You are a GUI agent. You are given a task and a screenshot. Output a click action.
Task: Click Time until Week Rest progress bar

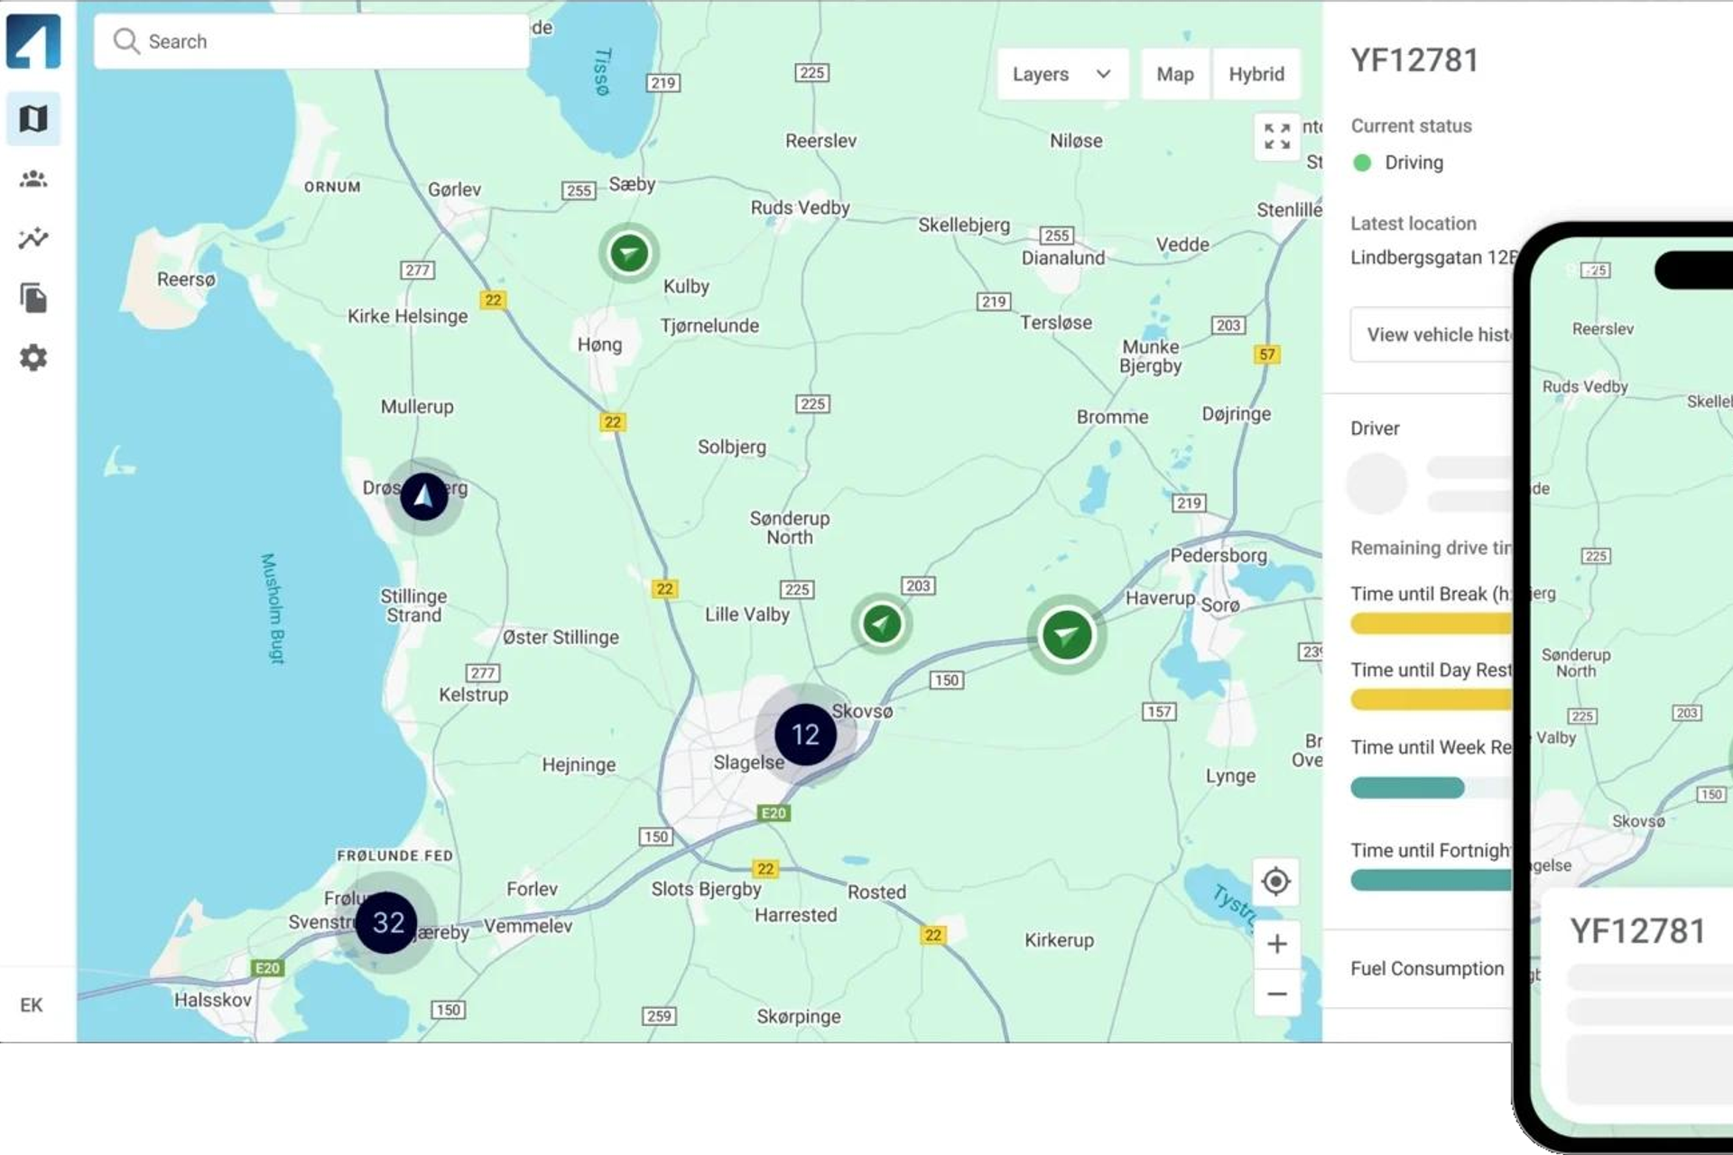[x=1432, y=788]
